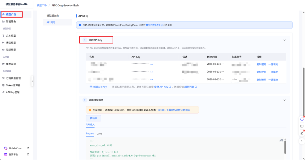Click the 下载RAS远程证明报告 link
Viewport: 305px width, 160px height.
[178, 110]
